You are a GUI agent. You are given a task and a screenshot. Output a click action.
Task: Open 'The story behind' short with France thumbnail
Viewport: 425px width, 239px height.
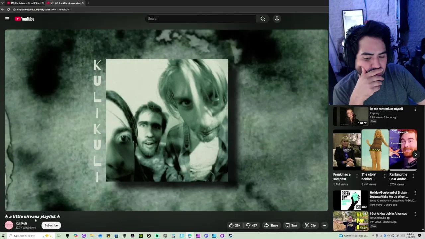tap(375, 150)
